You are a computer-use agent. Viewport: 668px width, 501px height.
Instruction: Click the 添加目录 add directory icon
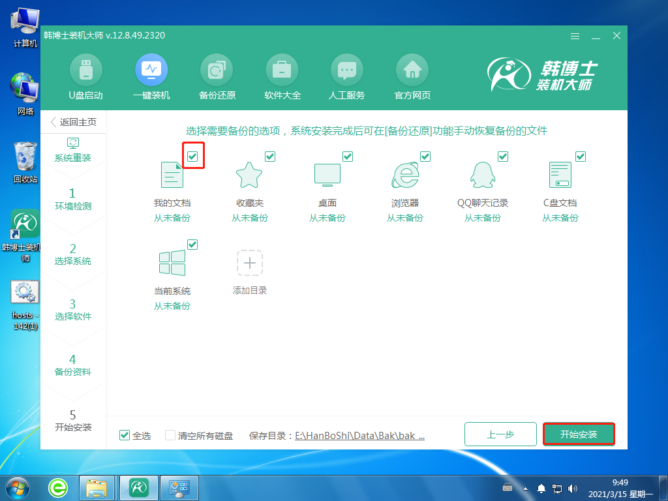[x=249, y=263]
